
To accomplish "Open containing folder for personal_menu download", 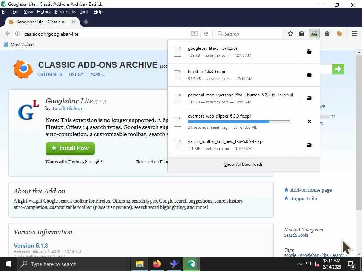I will (309, 98).
